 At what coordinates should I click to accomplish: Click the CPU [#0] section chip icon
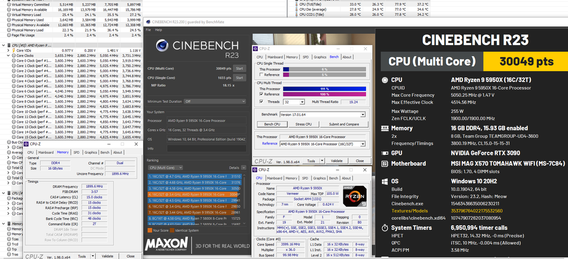tap(9, 45)
